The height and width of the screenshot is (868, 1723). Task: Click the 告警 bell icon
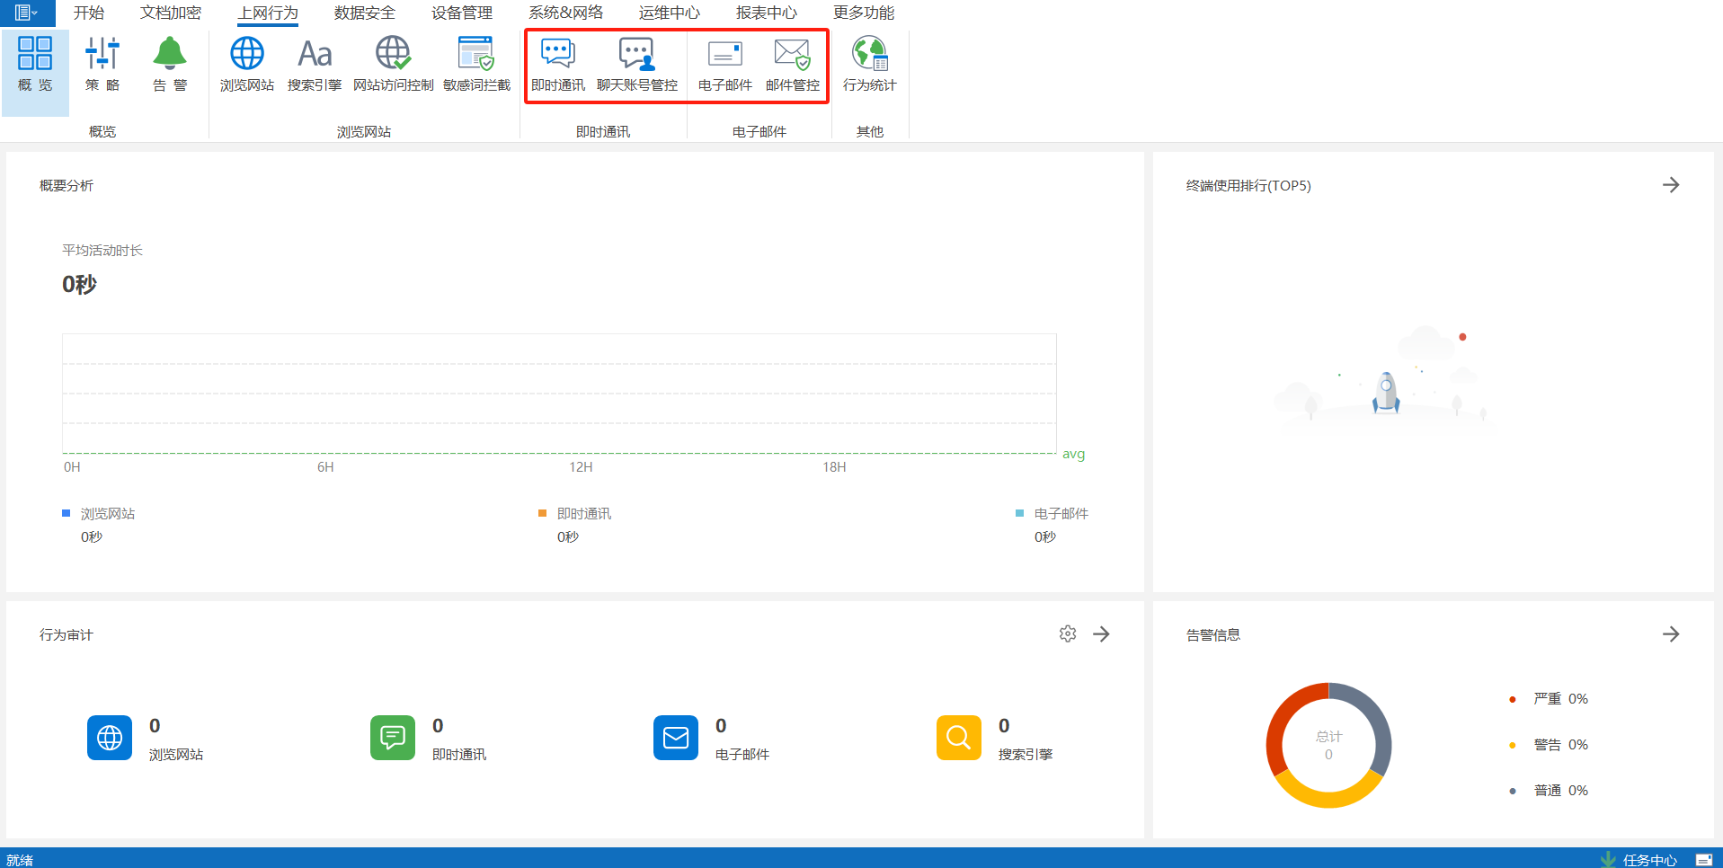(x=170, y=64)
